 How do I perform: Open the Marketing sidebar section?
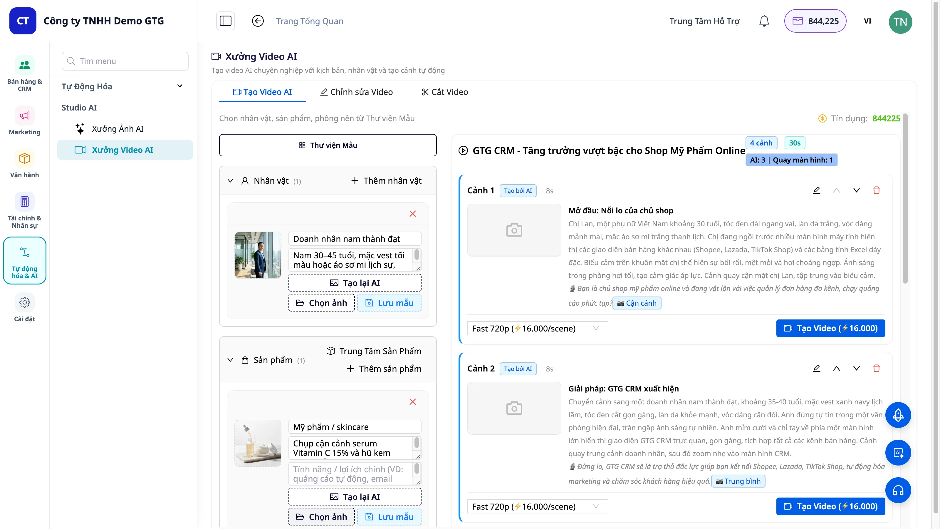(x=24, y=121)
